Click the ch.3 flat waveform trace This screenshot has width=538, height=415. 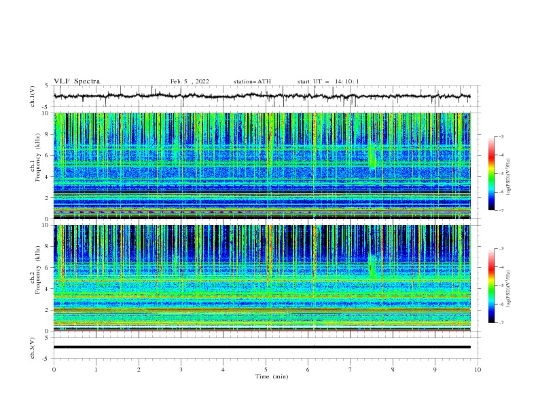pyautogui.click(x=262, y=347)
